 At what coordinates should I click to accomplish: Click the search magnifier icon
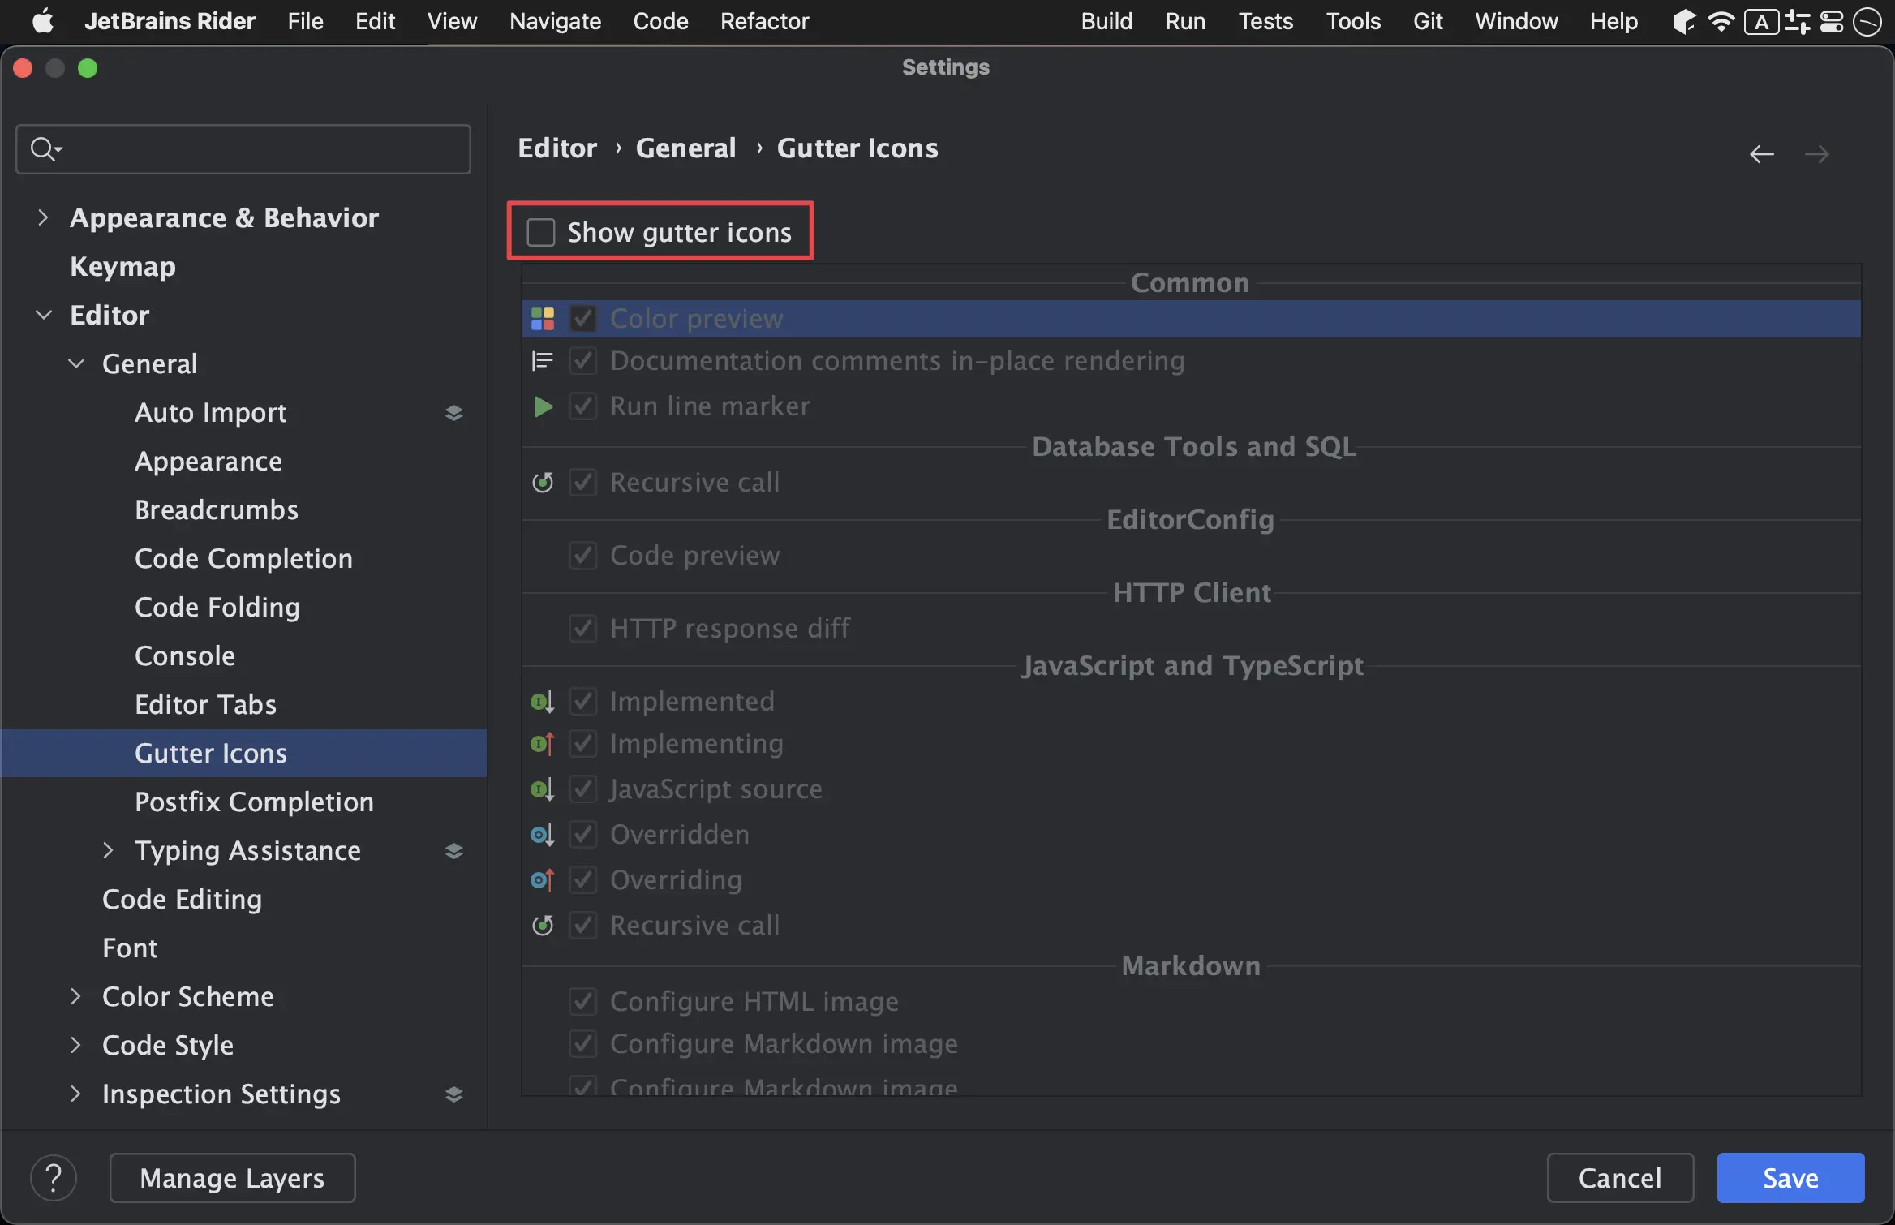[x=45, y=149]
